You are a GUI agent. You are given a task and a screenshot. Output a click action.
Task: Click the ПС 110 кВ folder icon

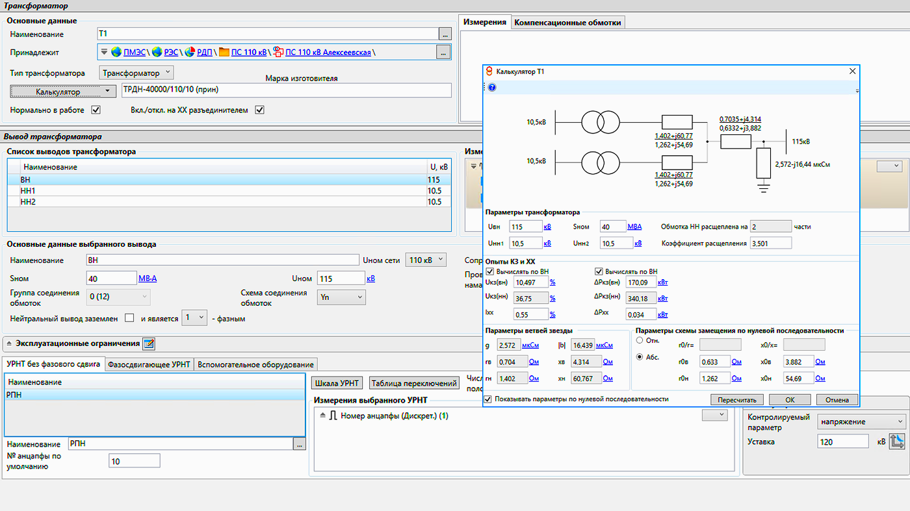pos(224,53)
